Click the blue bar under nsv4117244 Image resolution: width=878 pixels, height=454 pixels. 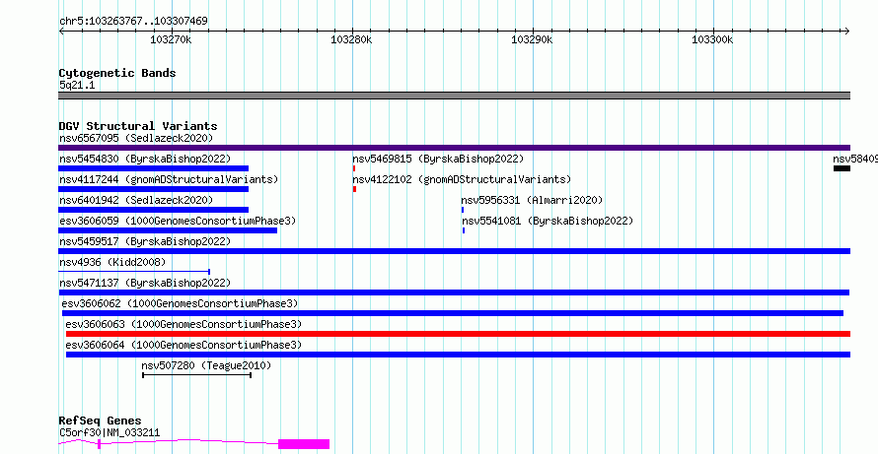tap(154, 189)
